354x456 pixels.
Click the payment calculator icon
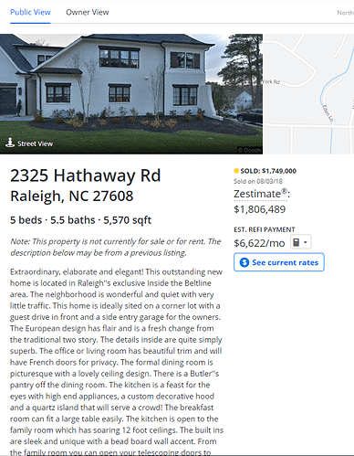point(296,242)
